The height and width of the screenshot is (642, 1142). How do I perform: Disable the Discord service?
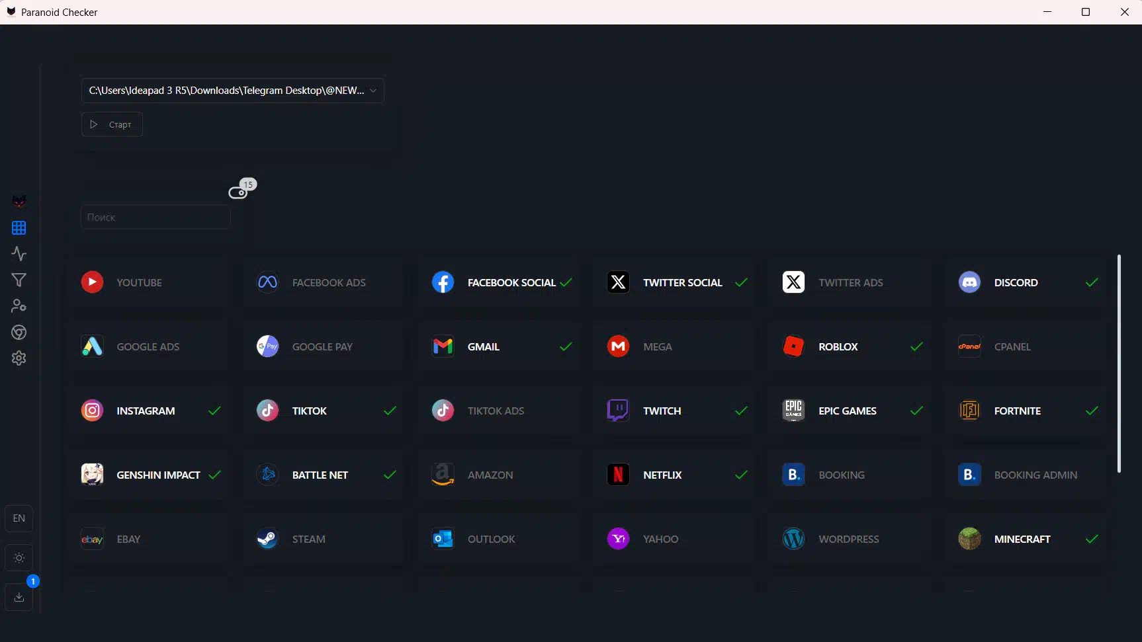1026,282
